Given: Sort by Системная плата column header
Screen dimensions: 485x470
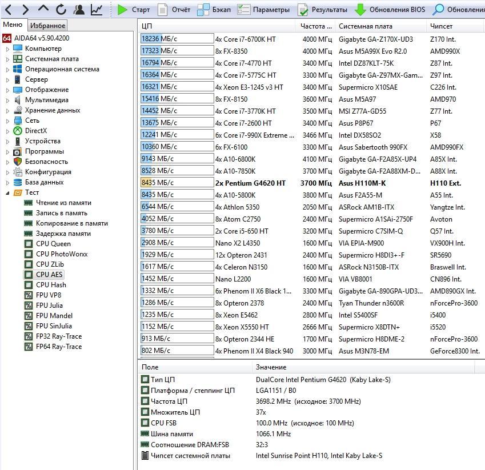Looking at the screenshot, I should pyautogui.click(x=381, y=26).
